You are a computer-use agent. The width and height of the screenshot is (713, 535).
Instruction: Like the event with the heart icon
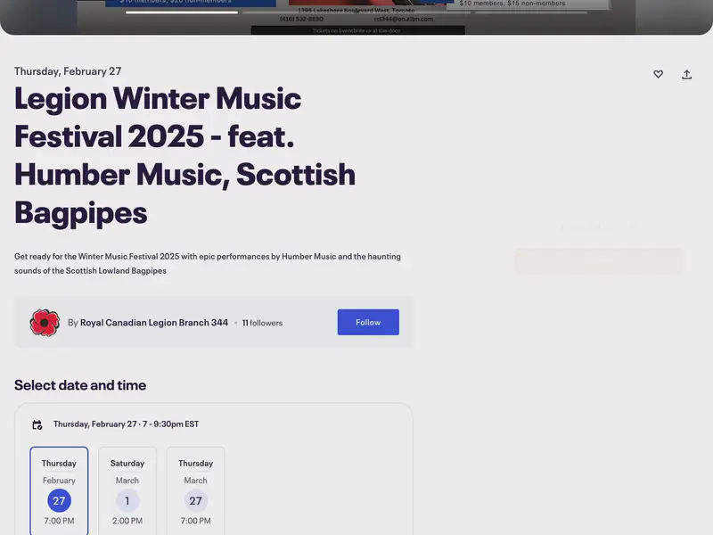point(658,74)
